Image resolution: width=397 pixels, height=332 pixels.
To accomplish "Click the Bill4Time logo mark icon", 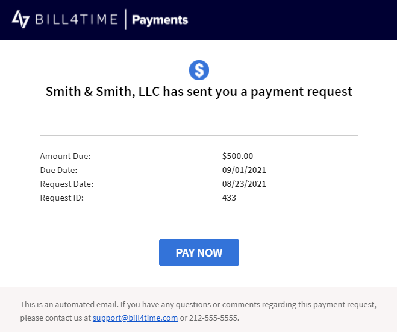I will click(x=20, y=19).
